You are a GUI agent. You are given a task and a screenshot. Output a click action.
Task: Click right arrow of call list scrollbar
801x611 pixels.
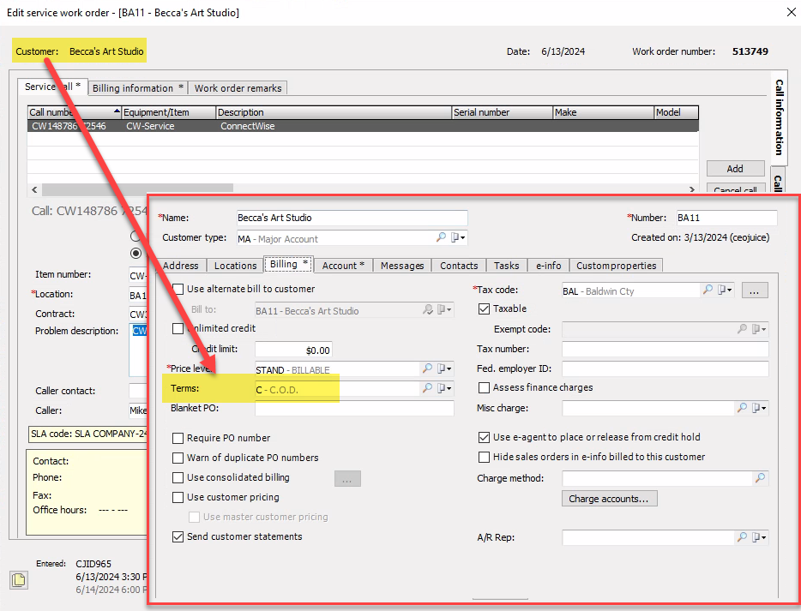692,189
